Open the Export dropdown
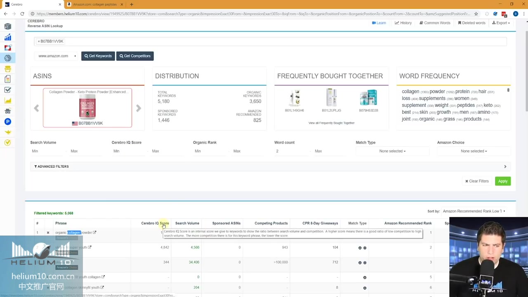The width and height of the screenshot is (528, 297). pos(501,23)
